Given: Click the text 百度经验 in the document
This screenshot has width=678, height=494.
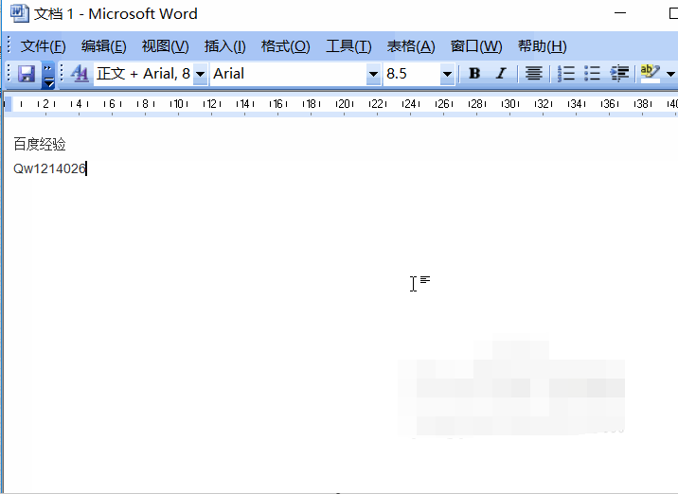Looking at the screenshot, I should pos(40,144).
